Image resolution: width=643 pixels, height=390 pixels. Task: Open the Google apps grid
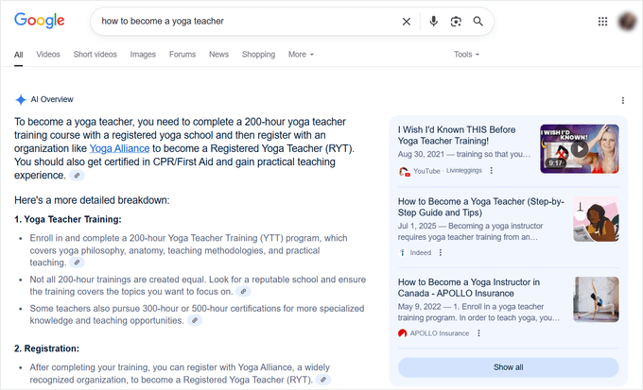602,22
